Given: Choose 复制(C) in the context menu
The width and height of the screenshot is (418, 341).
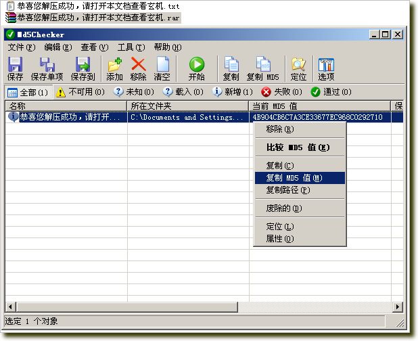Looking at the screenshot, I should [300, 166].
